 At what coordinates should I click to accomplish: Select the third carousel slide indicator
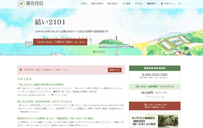pos(99,52)
